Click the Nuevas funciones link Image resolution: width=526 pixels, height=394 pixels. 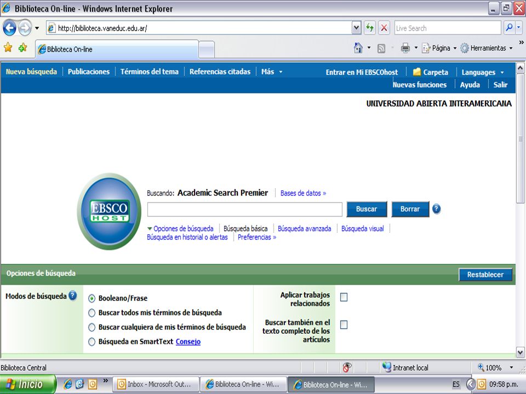point(419,85)
